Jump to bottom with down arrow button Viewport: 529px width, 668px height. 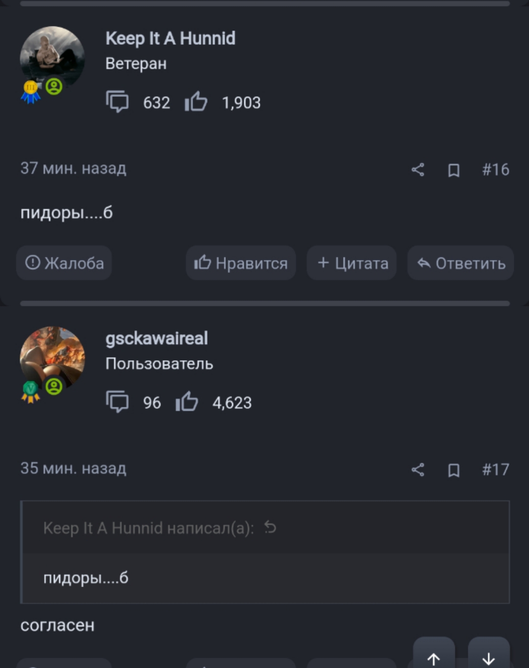pos(489,654)
